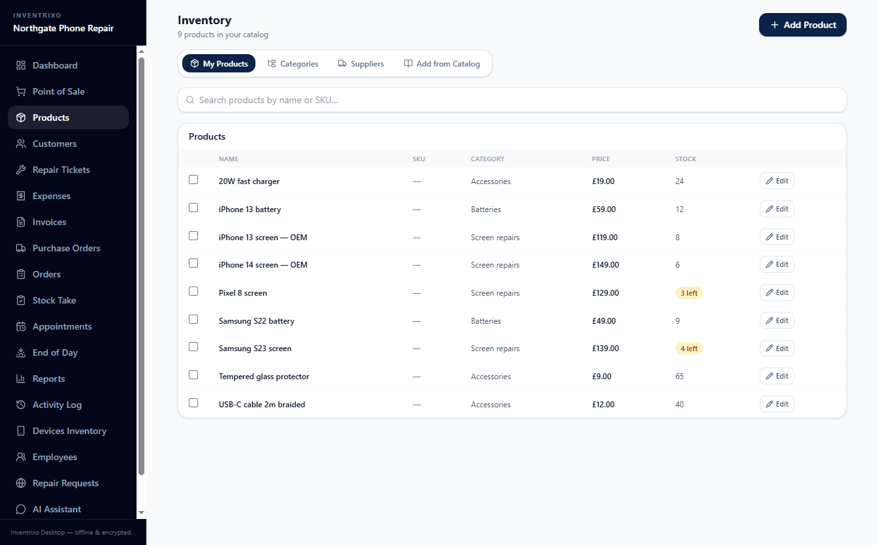Click the AI Assistant chat icon
This screenshot has width=878, height=545.
[21, 509]
